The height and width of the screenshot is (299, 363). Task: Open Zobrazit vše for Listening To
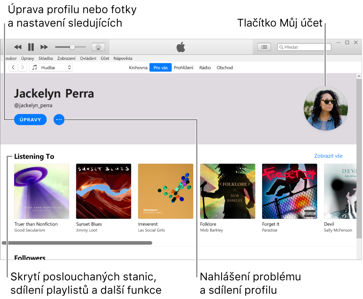coord(328,155)
